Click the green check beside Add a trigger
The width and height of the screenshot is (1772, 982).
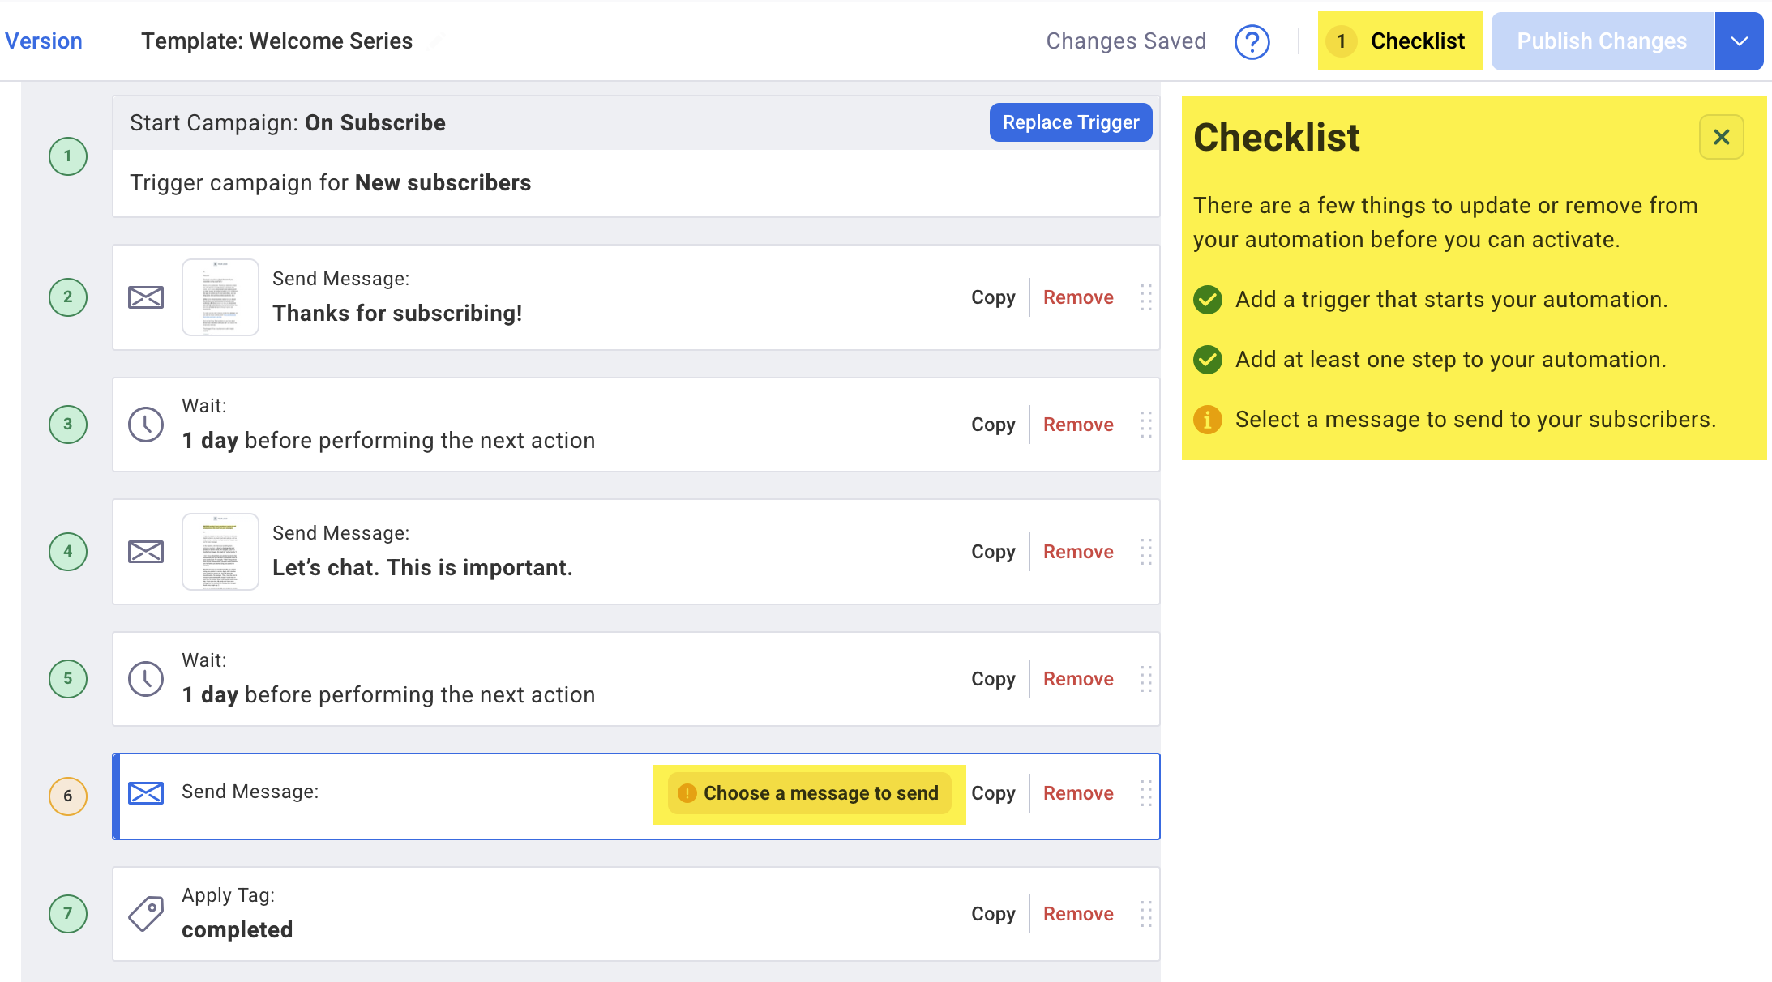pos(1208,300)
